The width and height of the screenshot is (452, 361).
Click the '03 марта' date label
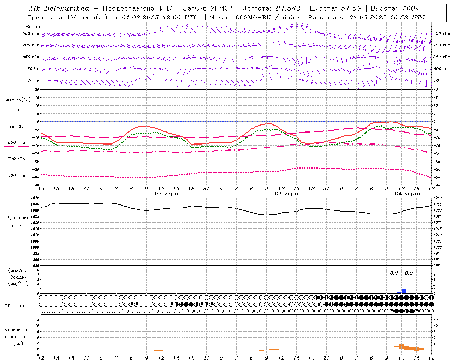(x=287, y=194)
